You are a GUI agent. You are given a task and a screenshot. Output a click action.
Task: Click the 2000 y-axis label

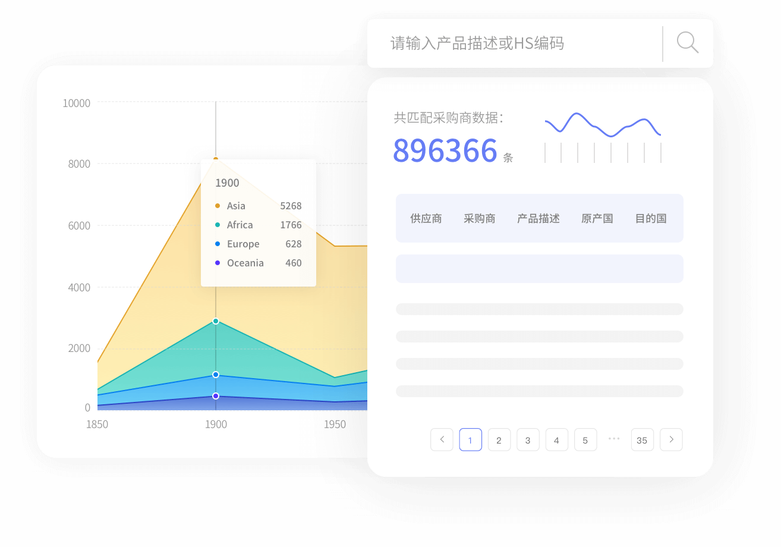[x=79, y=348]
